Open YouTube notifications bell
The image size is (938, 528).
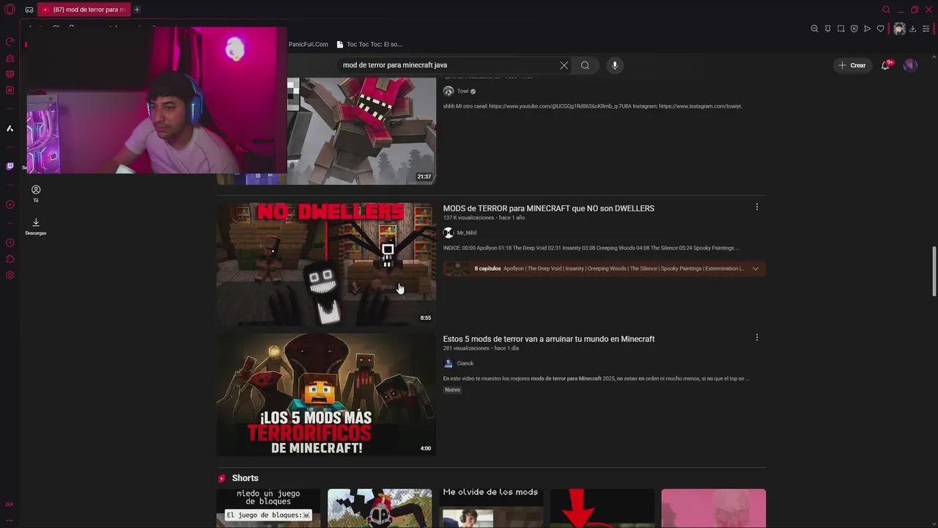pyautogui.click(x=886, y=65)
